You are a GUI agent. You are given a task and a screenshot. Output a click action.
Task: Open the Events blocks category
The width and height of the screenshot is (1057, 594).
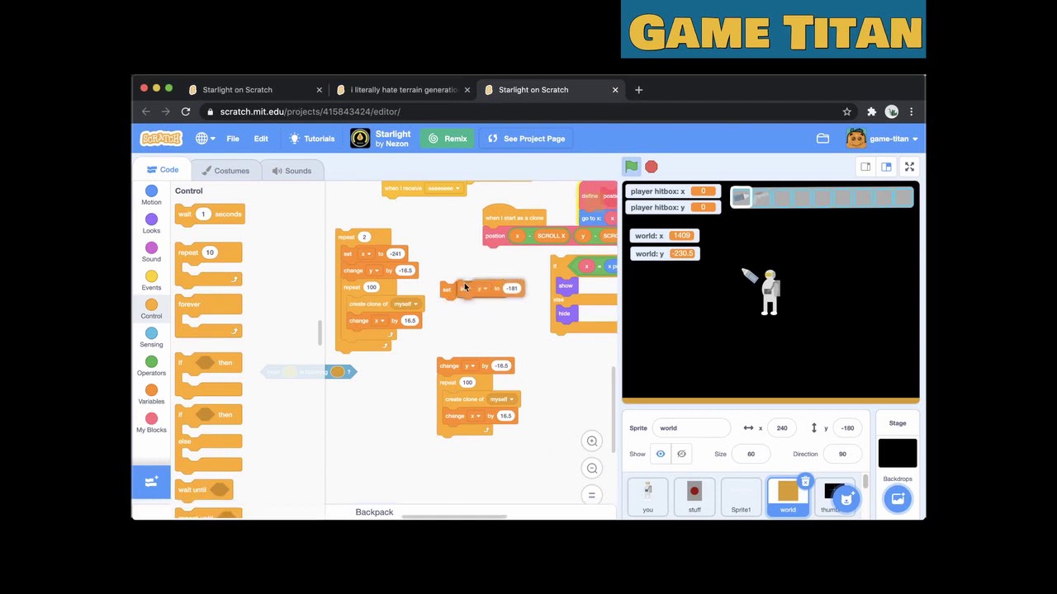pos(151,280)
